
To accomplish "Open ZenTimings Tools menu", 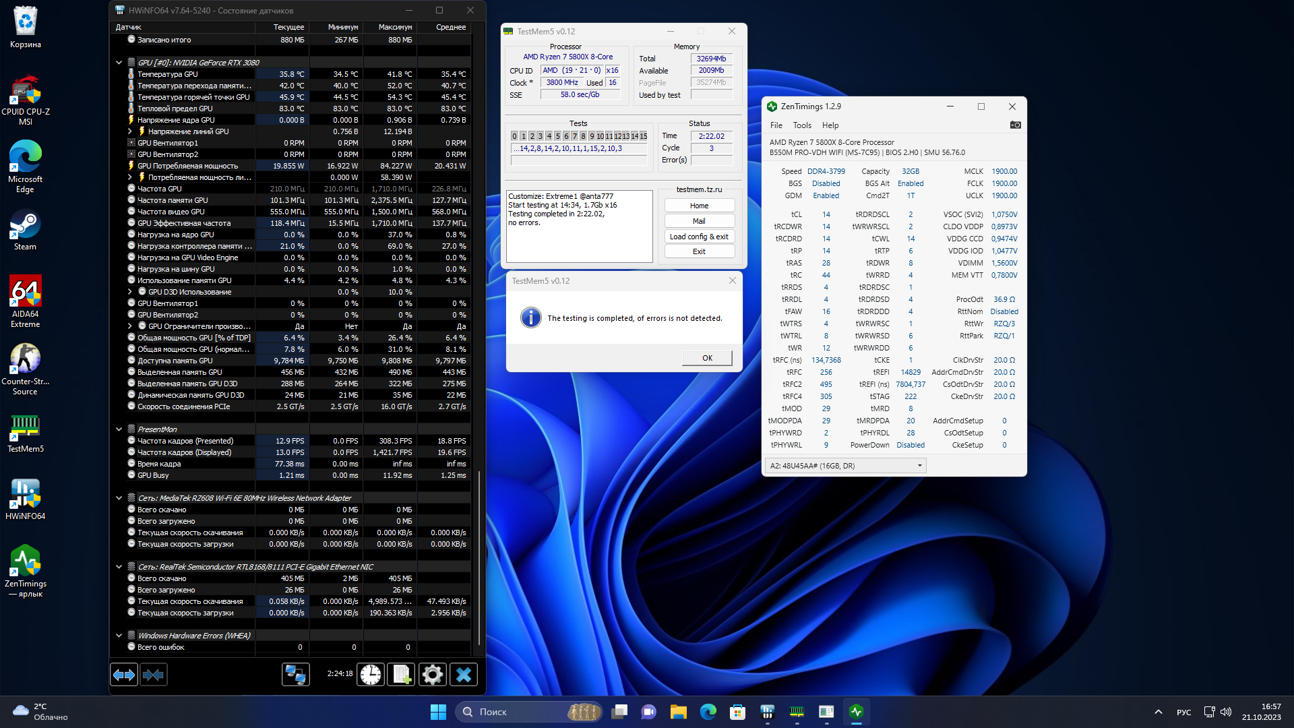I will coord(802,125).
